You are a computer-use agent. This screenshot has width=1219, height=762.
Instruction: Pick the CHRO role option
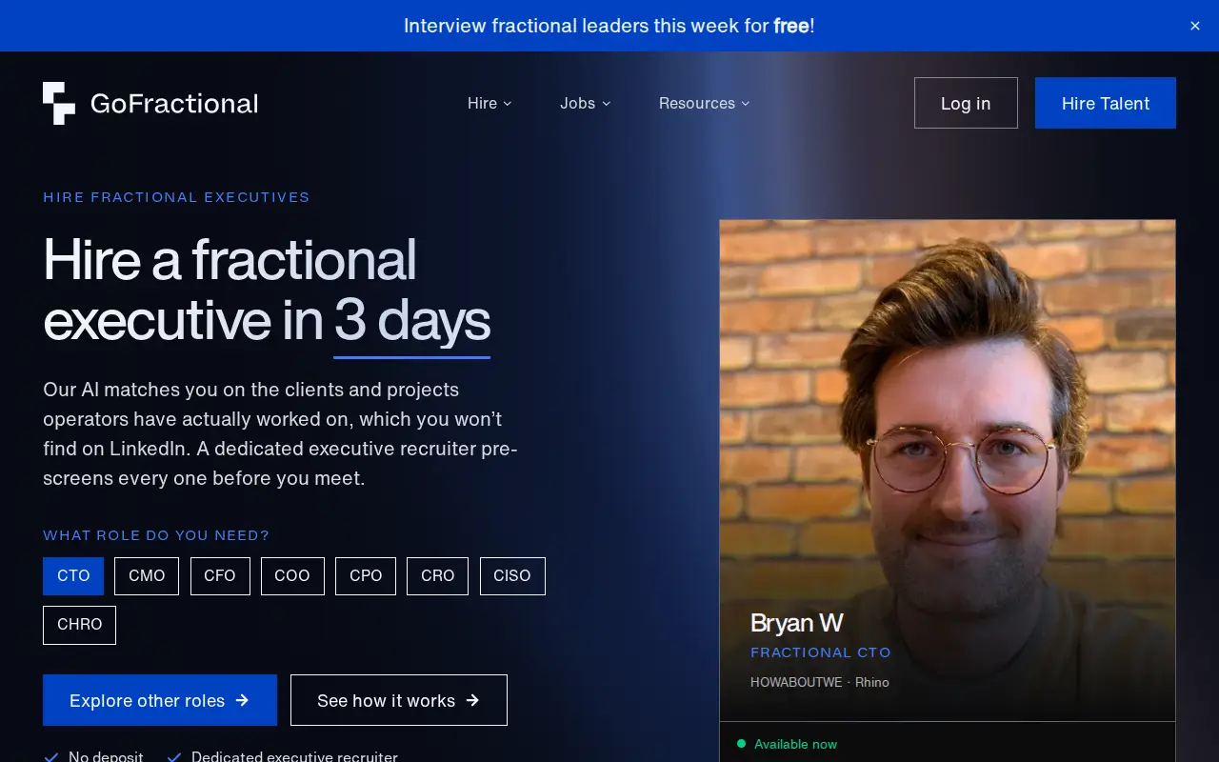[80, 625]
